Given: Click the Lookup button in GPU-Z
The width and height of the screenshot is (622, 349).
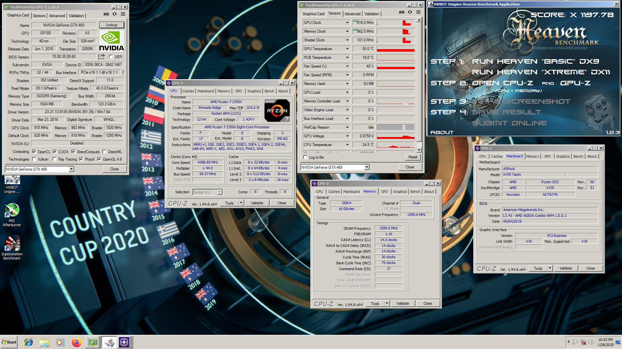Looking at the screenshot, I should [x=111, y=25].
